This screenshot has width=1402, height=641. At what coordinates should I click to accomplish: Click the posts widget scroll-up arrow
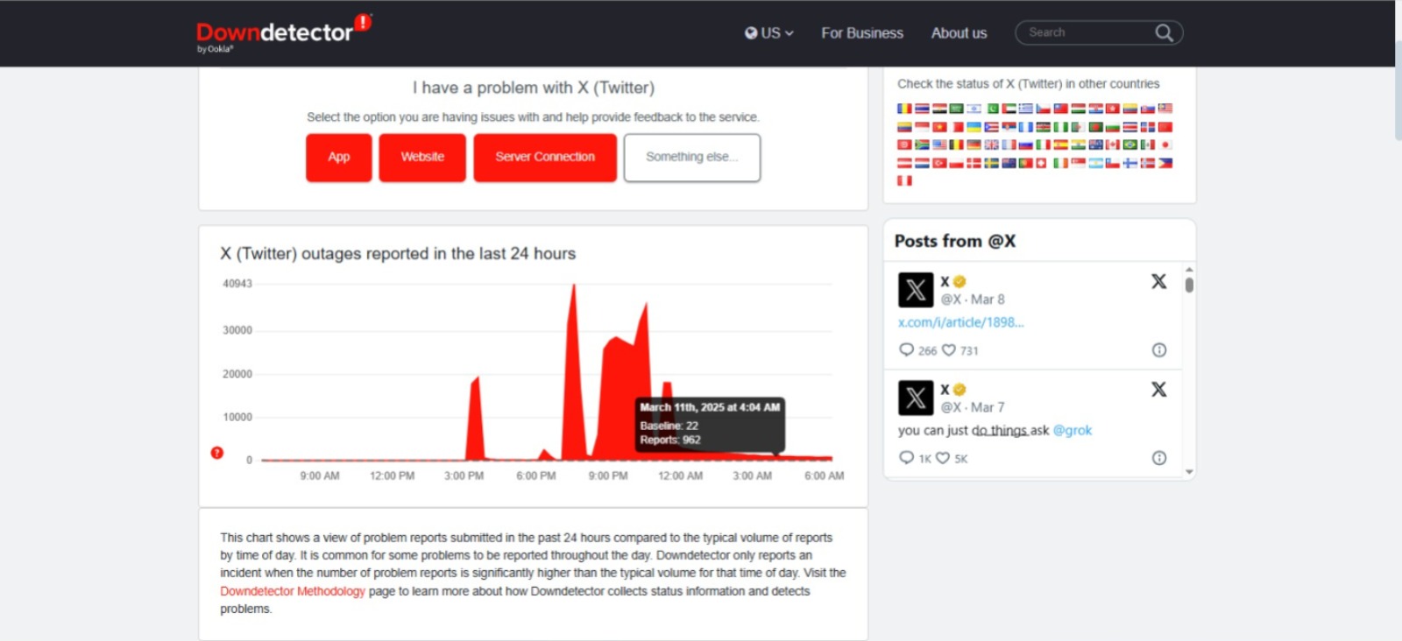(1189, 270)
